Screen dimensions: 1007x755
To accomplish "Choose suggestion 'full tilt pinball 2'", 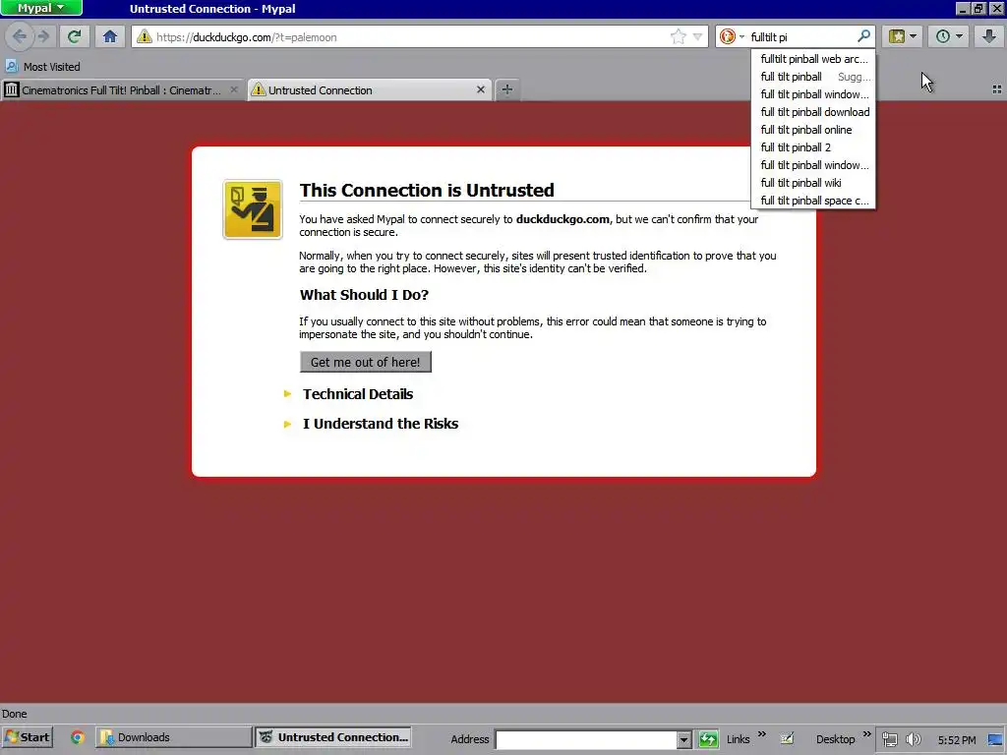I will tap(813, 147).
